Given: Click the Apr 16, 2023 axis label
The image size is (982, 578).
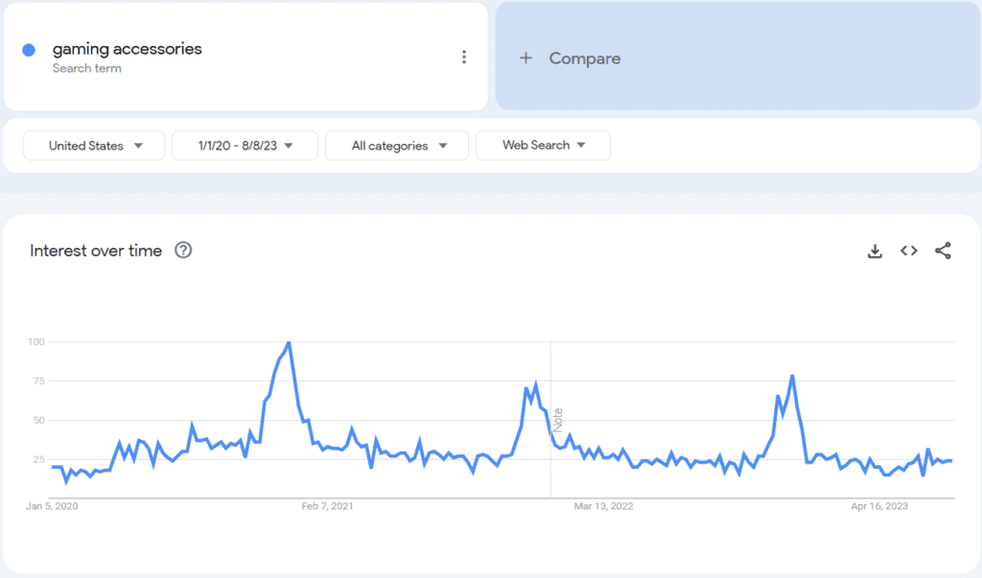Looking at the screenshot, I should pos(879,506).
